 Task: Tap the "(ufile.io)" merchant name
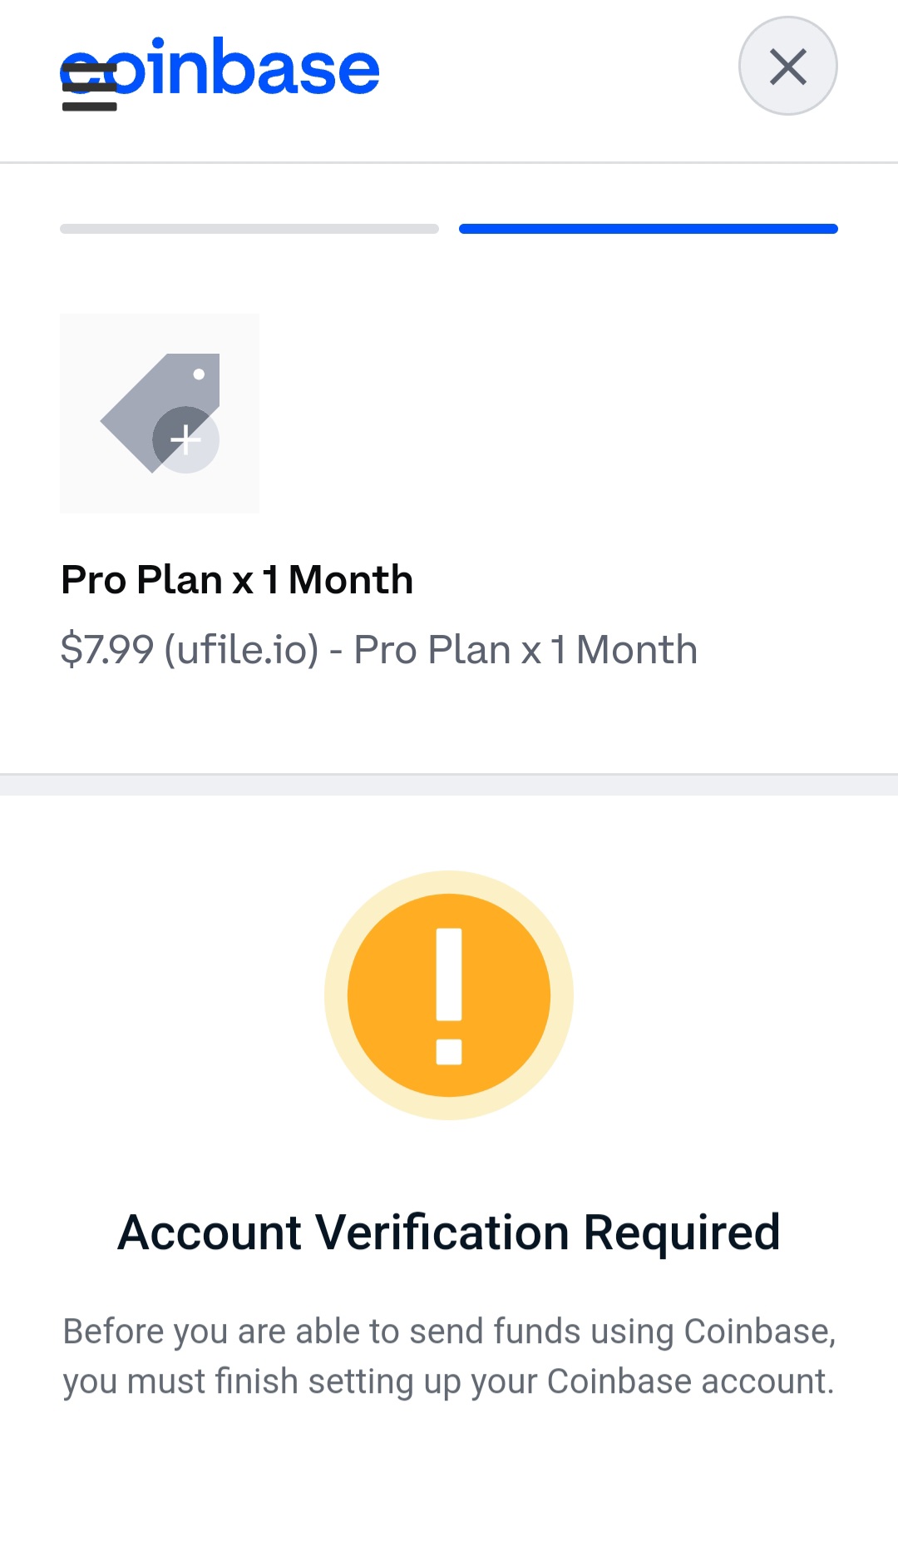[241, 650]
